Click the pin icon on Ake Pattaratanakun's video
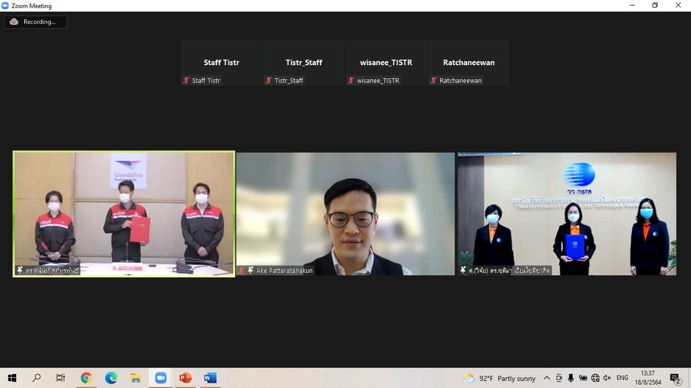The height and width of the screenshot is (388, 691). pyautogui.click(x=250, y=271)
